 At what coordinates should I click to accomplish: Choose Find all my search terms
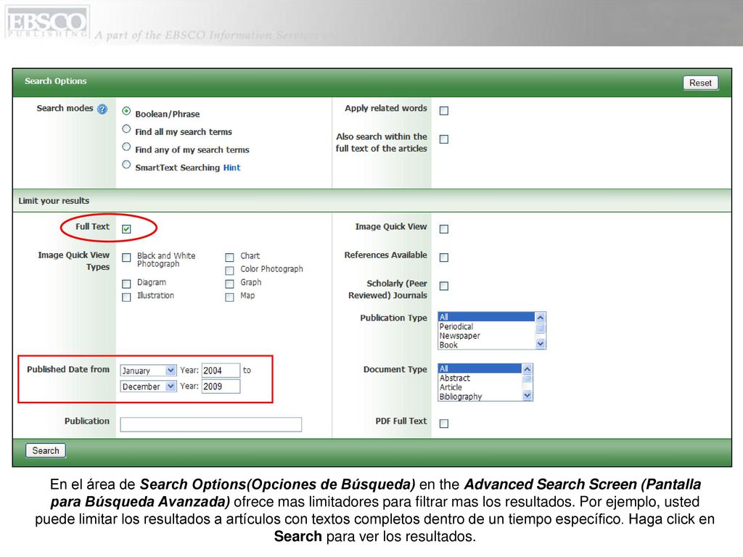pyautogui.click(x=126, y=129)
